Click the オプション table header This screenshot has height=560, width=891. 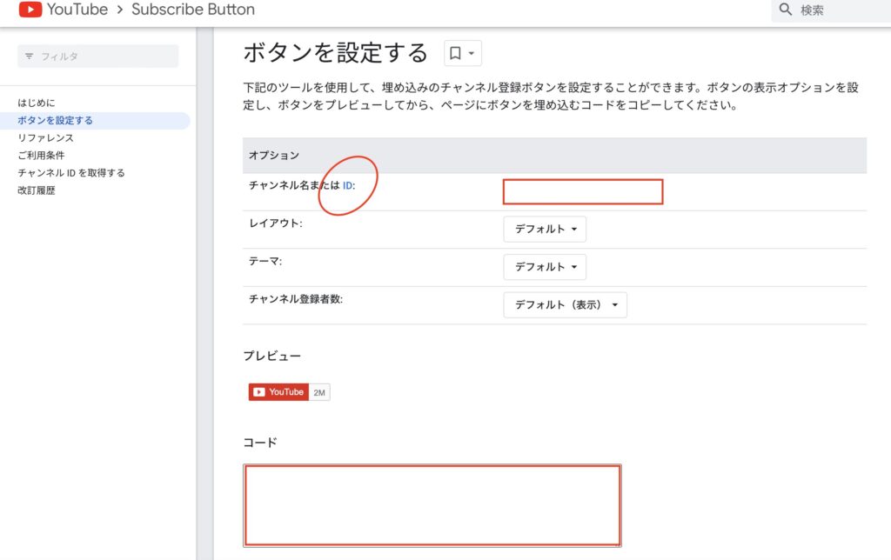(554, 155)
